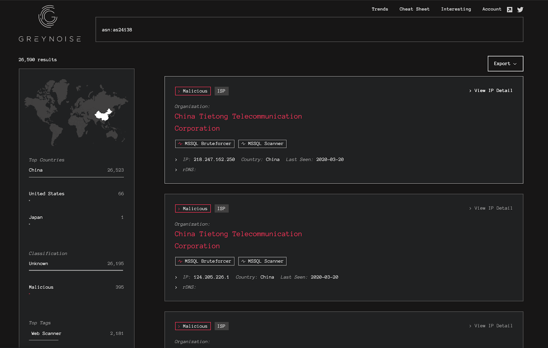Screen dimensions: 548x348
Task: View IP Detail for 124.205.226.1
Action: point(491,208)
